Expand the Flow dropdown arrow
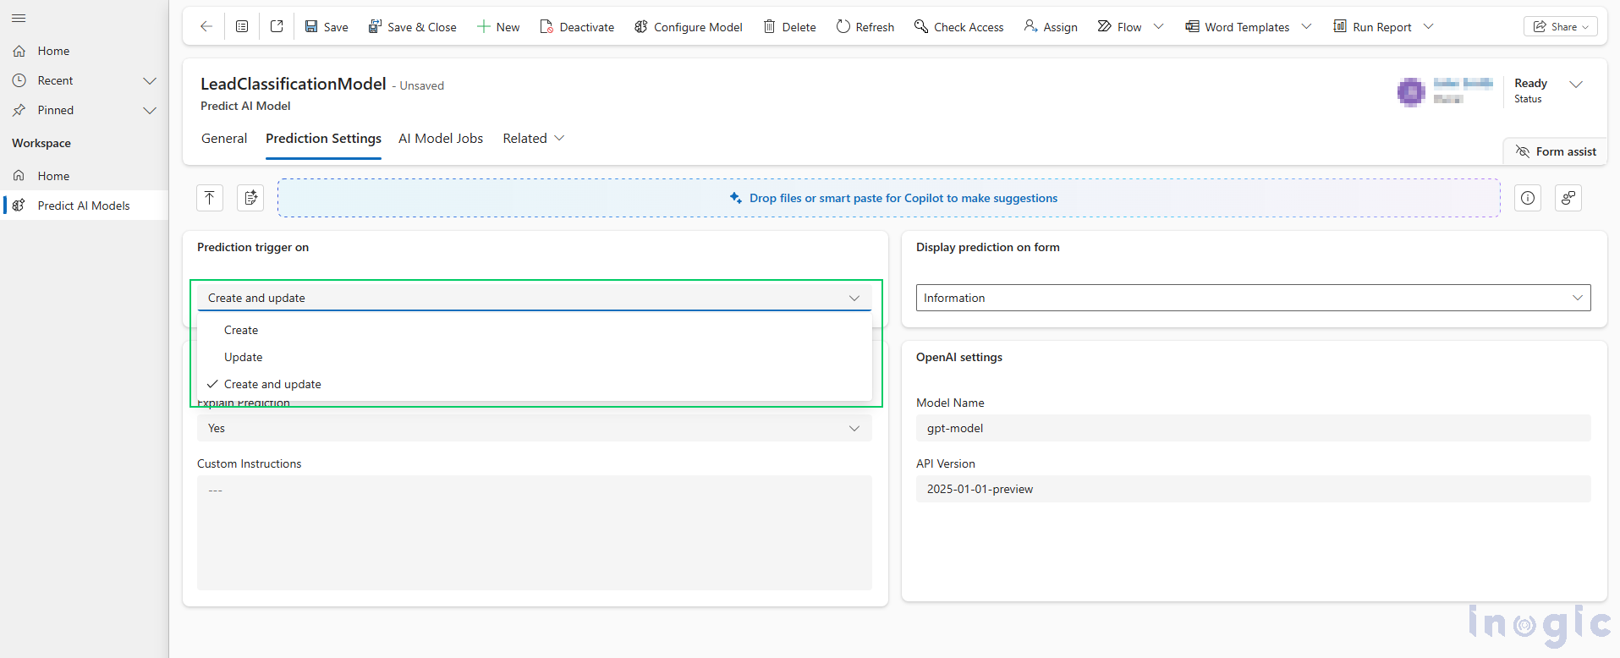 (1159, 26)
